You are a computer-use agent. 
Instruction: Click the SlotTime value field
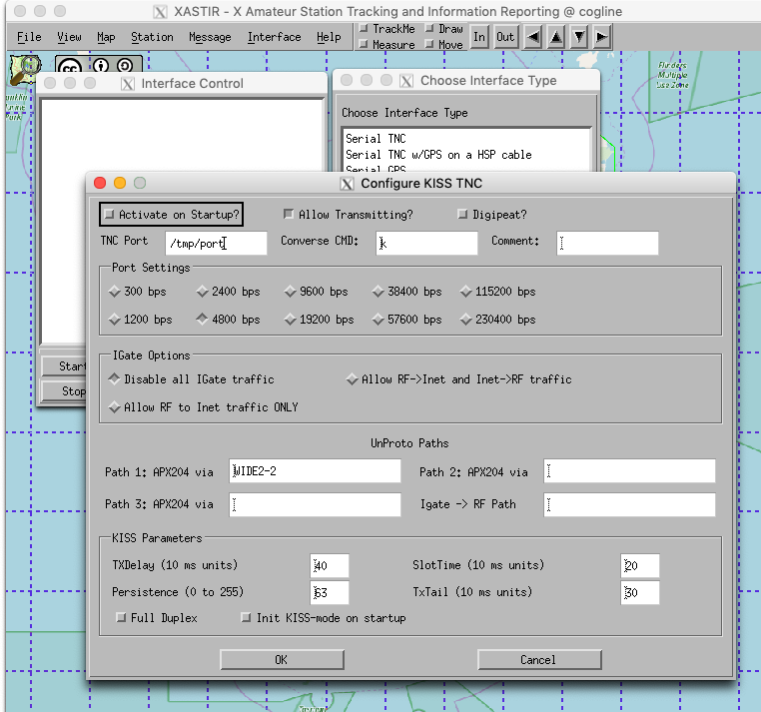[x=640, y=565]
